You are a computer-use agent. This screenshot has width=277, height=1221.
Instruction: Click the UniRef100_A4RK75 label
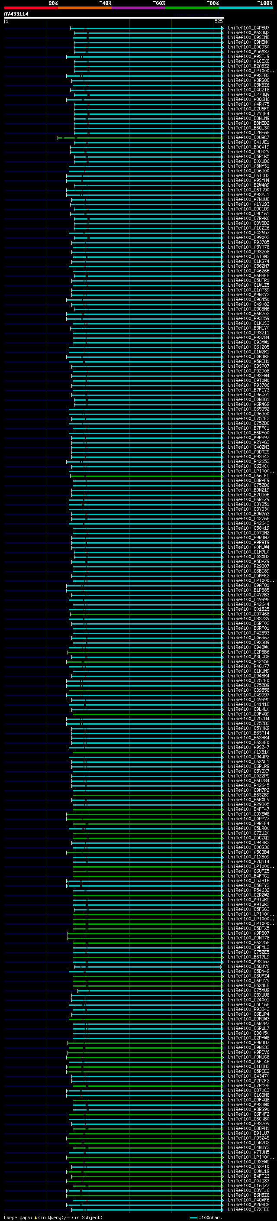click(x=248, y=104)
